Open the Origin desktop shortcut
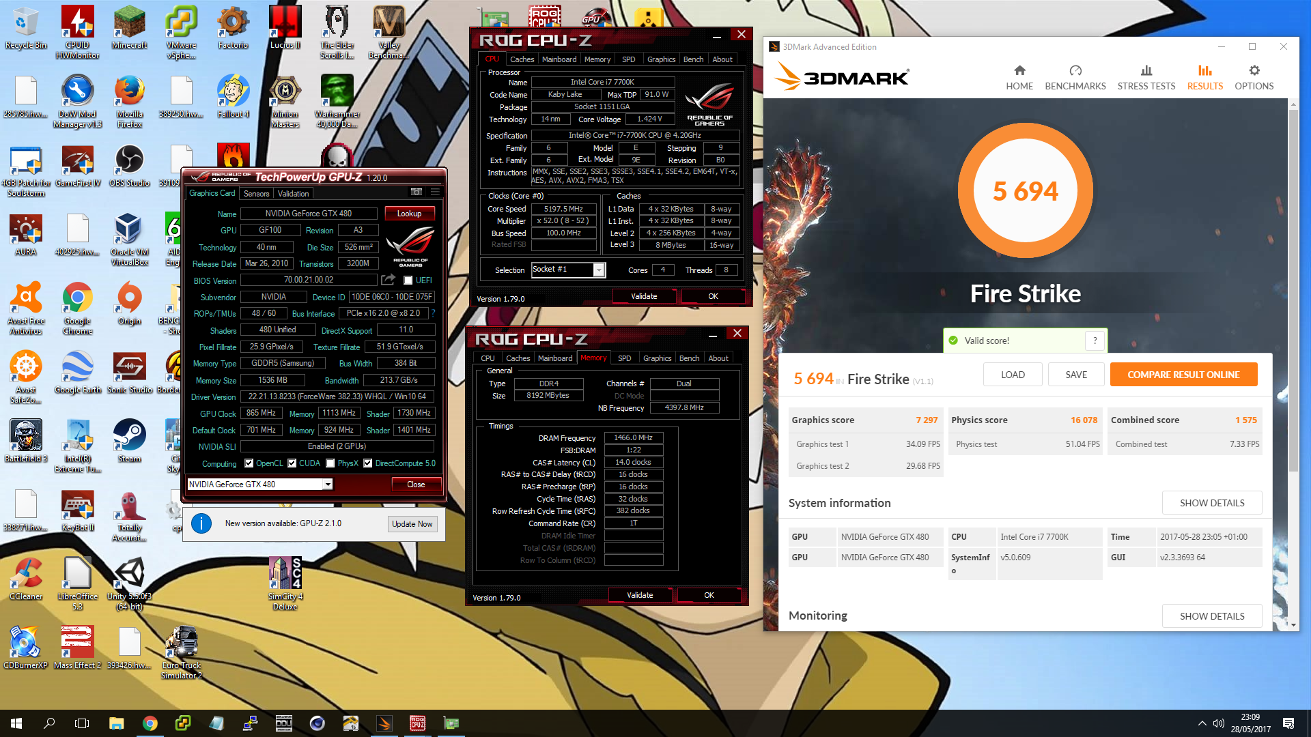1311x737 pixels. [130, 303]
